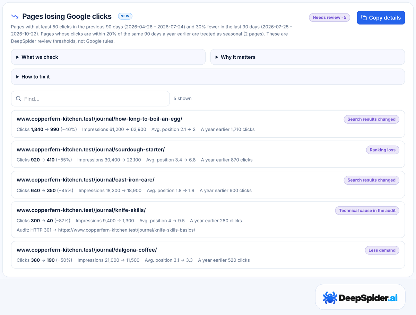
Task: Click the A year earlier 870 clicks text
Action: click(227, 160)
